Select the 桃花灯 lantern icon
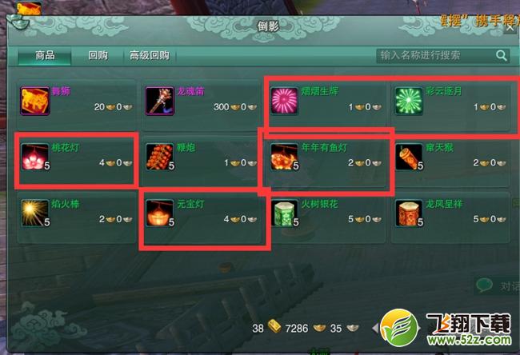 [x=35, y=157]
